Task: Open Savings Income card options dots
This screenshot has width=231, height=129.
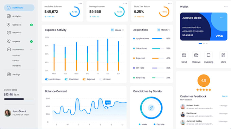Action: (125, 4)
